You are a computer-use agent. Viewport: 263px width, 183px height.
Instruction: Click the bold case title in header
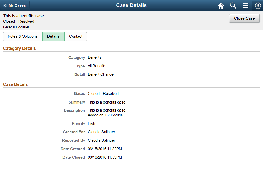coord(23,16)
